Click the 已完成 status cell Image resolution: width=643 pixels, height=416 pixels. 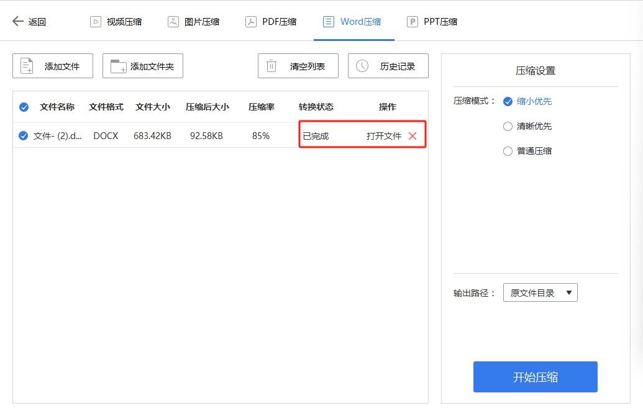click(316, 136)
